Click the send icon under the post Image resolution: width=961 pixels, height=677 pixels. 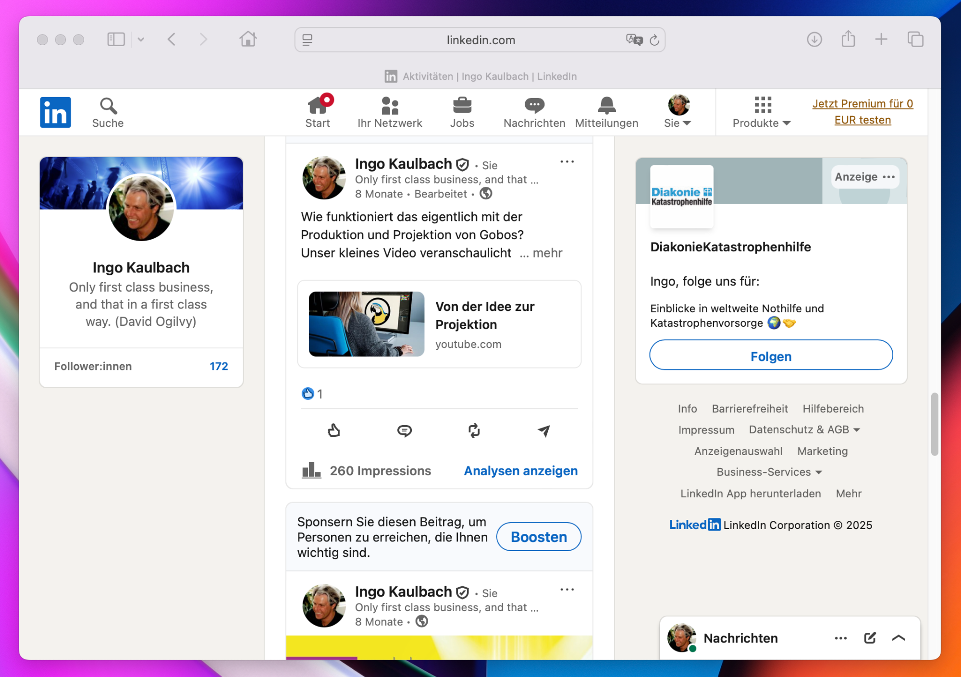543,431
